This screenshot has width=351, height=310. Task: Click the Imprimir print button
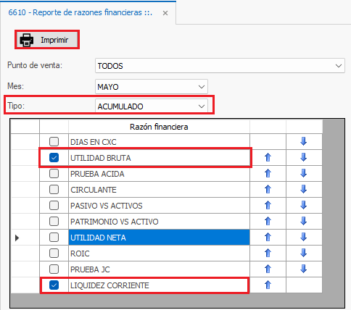[x=47, y=40]
